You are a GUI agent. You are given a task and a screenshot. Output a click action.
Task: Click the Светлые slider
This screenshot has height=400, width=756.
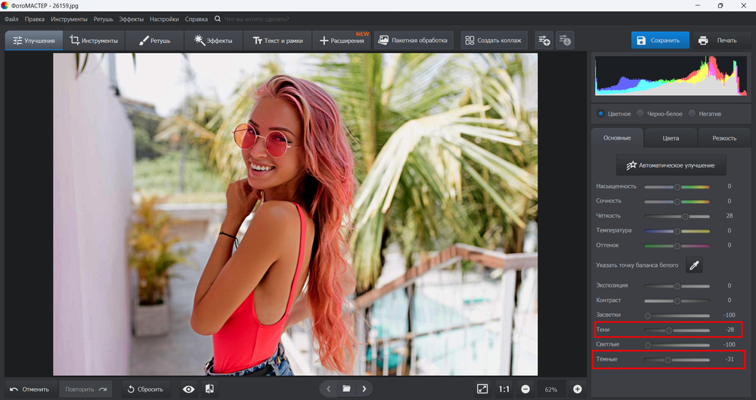point(677,345)
